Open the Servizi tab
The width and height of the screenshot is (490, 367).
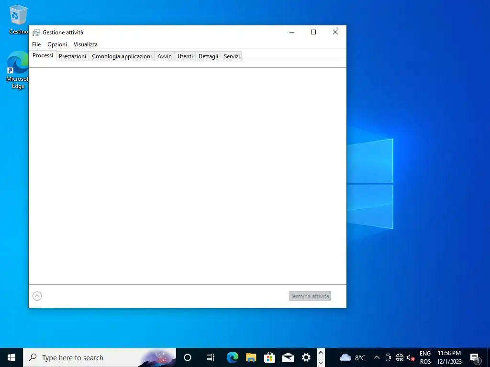pos(232,56)
